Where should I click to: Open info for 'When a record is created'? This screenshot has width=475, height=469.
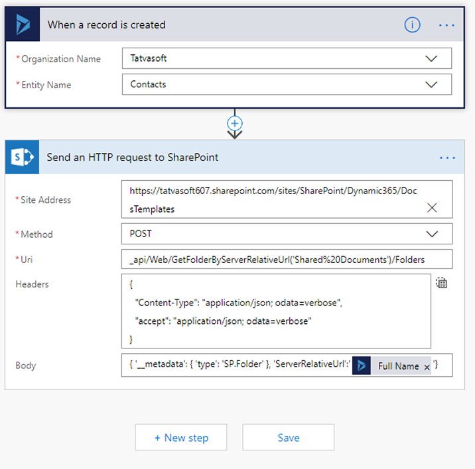pos(412,25)
